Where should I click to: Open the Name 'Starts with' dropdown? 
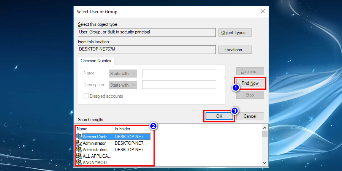123,74
